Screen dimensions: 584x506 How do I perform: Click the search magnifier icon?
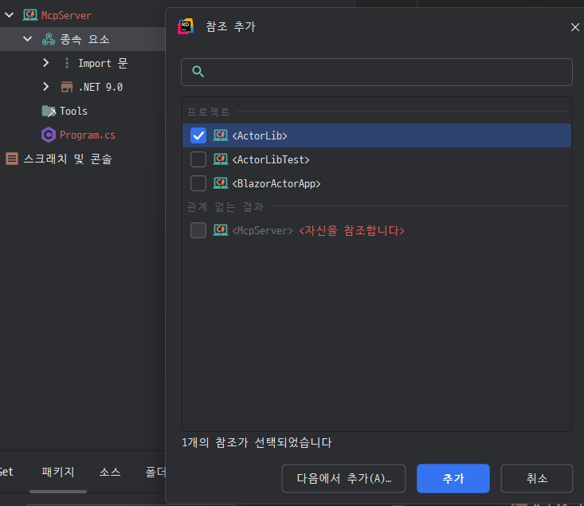[198, 72]
